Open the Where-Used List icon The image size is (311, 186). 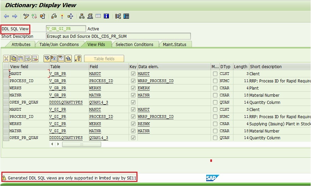pos(70,16)
